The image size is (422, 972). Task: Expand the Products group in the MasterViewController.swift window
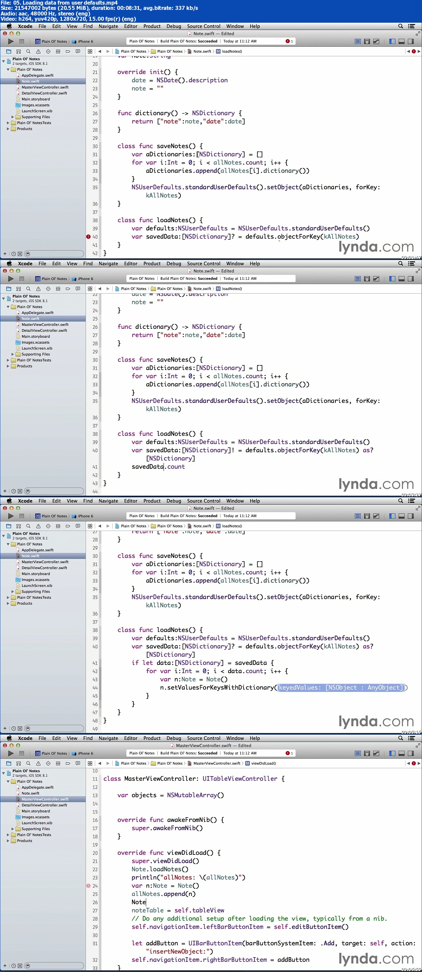(x=8, y=841)
